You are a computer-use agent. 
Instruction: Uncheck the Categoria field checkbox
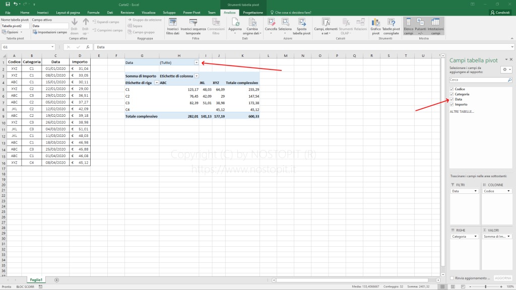click(452, 94)
